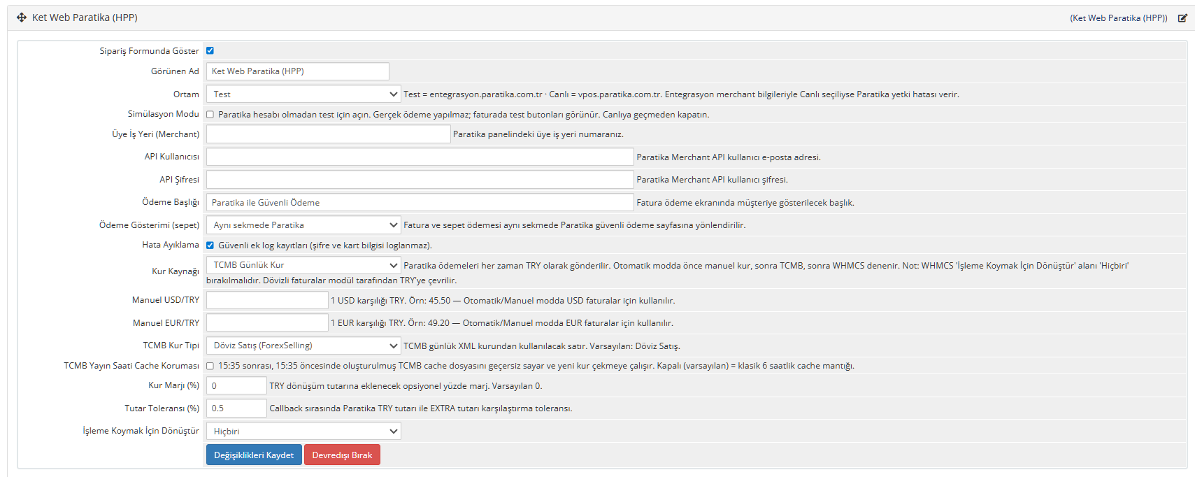The image size is (1195, 477).
Task: Click 'Paratika Merchant API kullanıcı e-posta adresi.' text
Action: click(x=729, y=157)
